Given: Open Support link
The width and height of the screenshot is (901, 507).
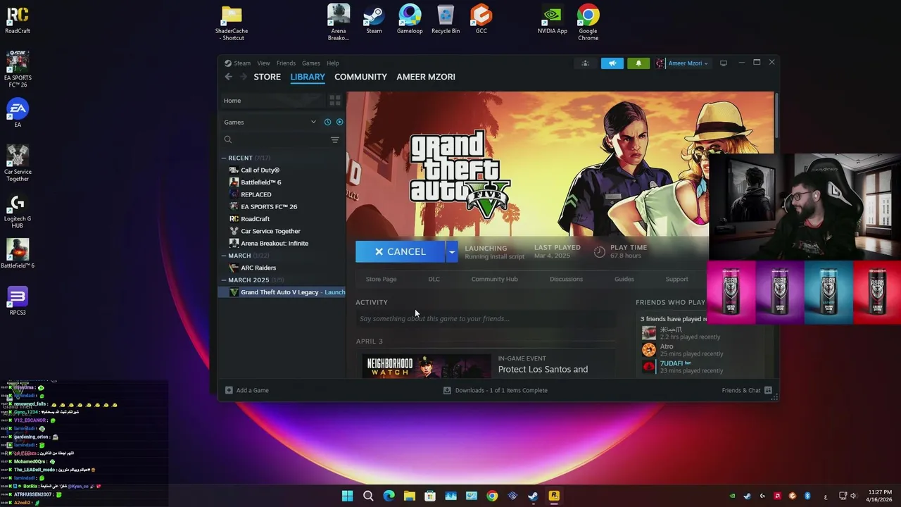Looking at the screenshot, I should [x=676, y=279].
